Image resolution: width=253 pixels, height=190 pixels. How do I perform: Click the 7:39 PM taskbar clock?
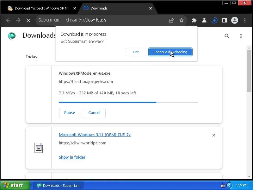[241, 185]
